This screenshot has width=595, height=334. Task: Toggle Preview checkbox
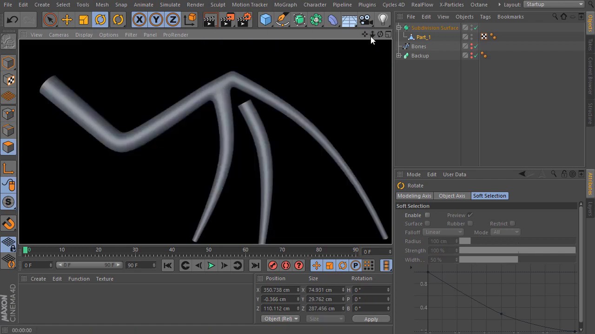470,215
